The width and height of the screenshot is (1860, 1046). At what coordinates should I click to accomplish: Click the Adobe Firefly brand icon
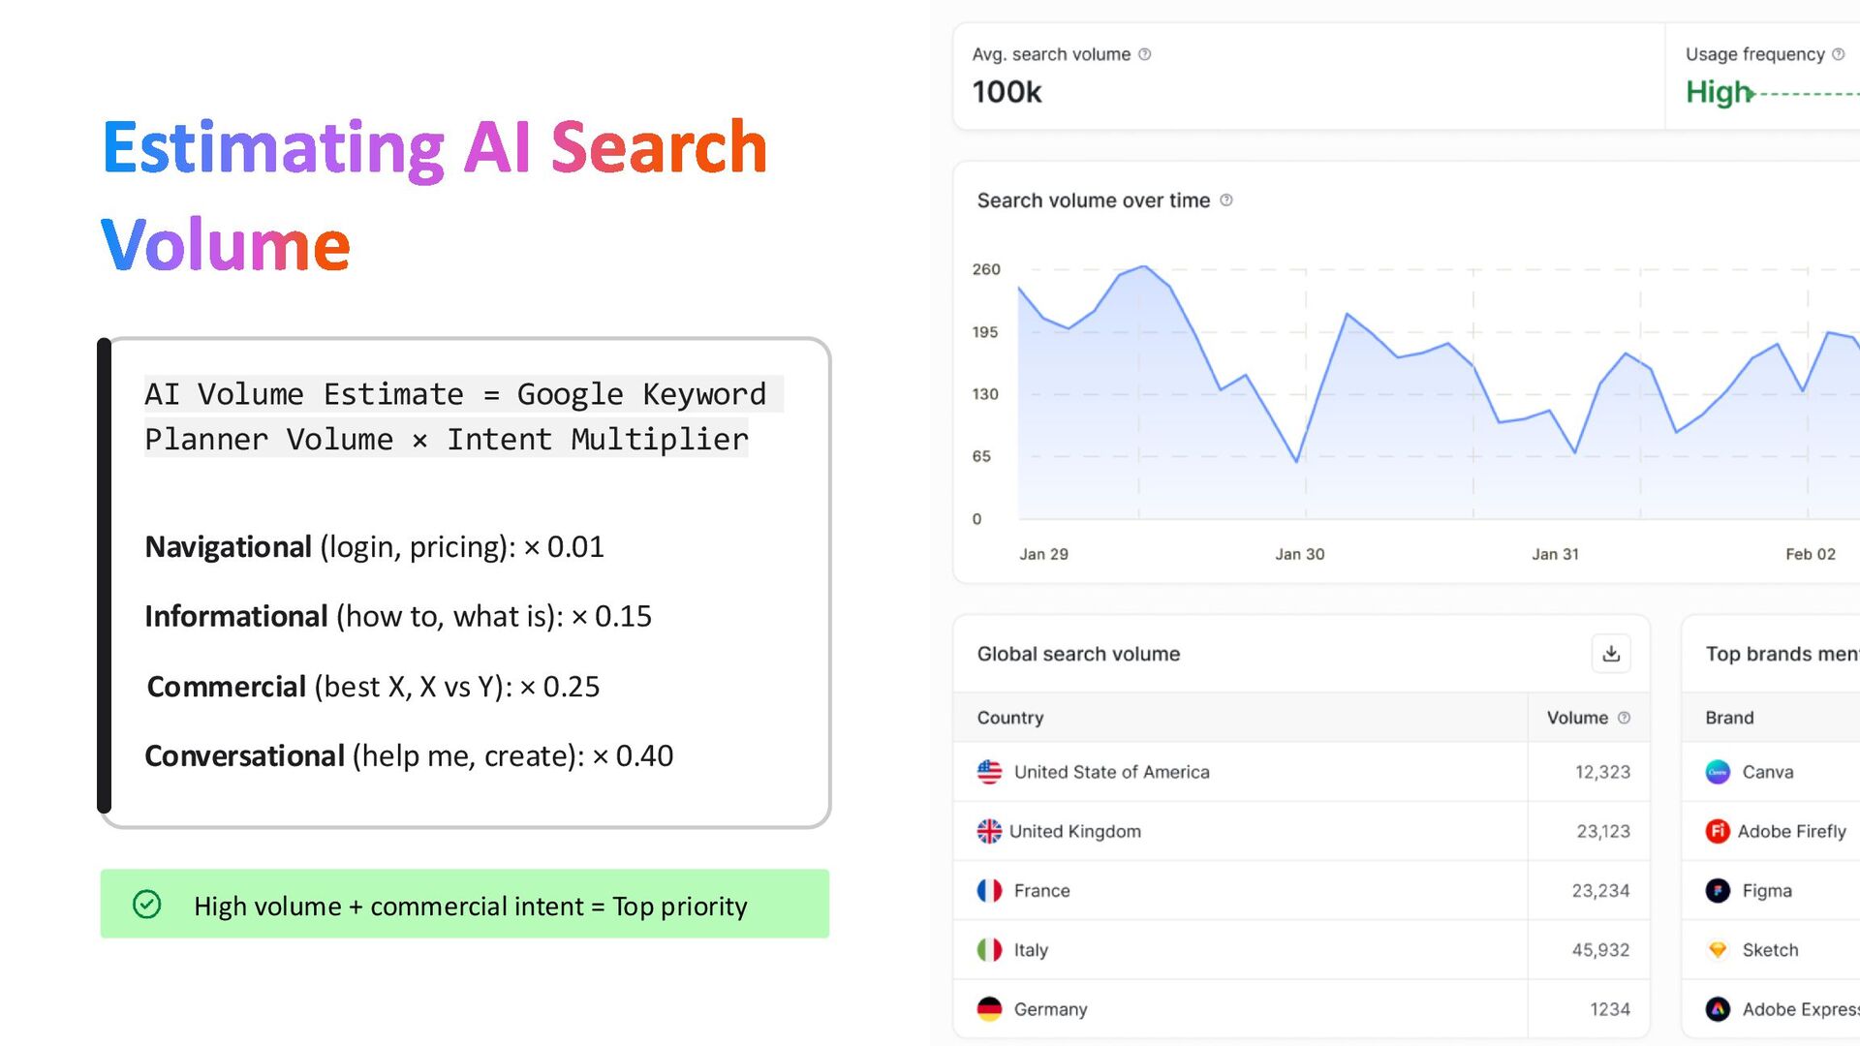click(1718, 831)
